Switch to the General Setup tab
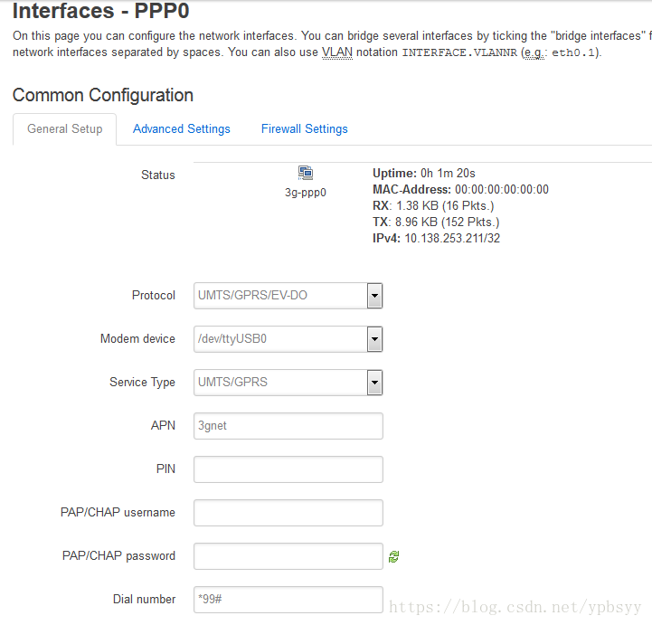The image size is (652, 625). point(65,129)
